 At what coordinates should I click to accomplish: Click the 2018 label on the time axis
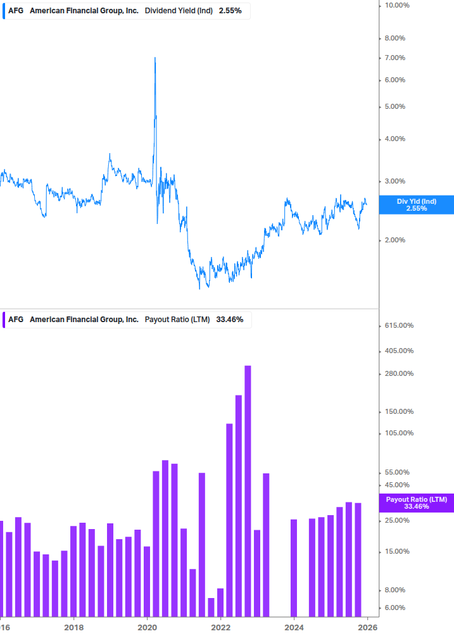74,628
